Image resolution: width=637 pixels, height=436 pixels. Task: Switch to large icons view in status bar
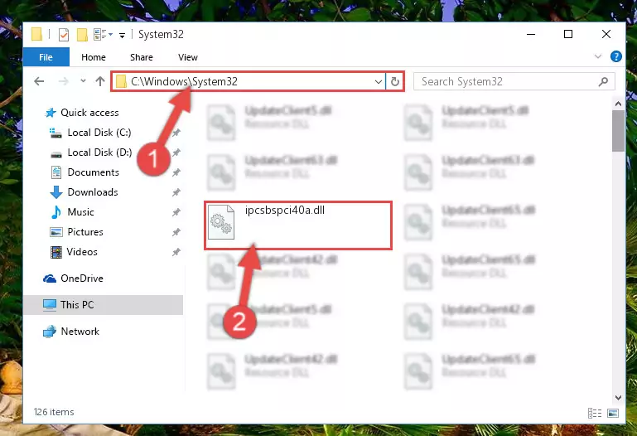613,414
